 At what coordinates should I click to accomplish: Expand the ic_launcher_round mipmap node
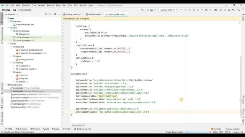[14, 69]
